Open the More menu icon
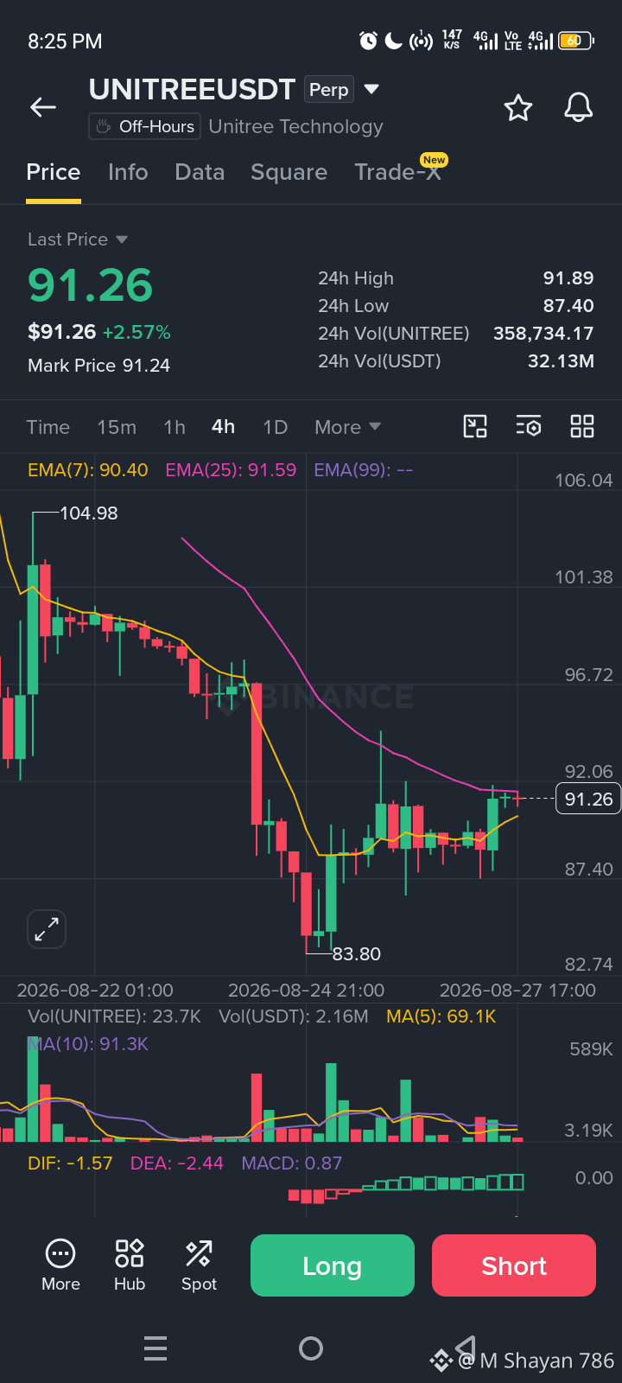 tap(60, 1265)
